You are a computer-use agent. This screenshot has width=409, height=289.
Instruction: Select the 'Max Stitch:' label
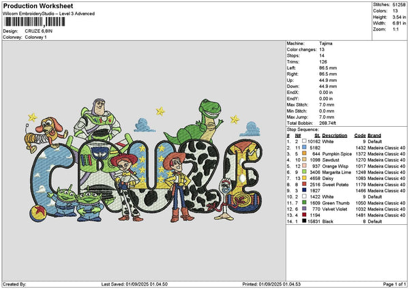pyautogui.click(x=297, y=105)
